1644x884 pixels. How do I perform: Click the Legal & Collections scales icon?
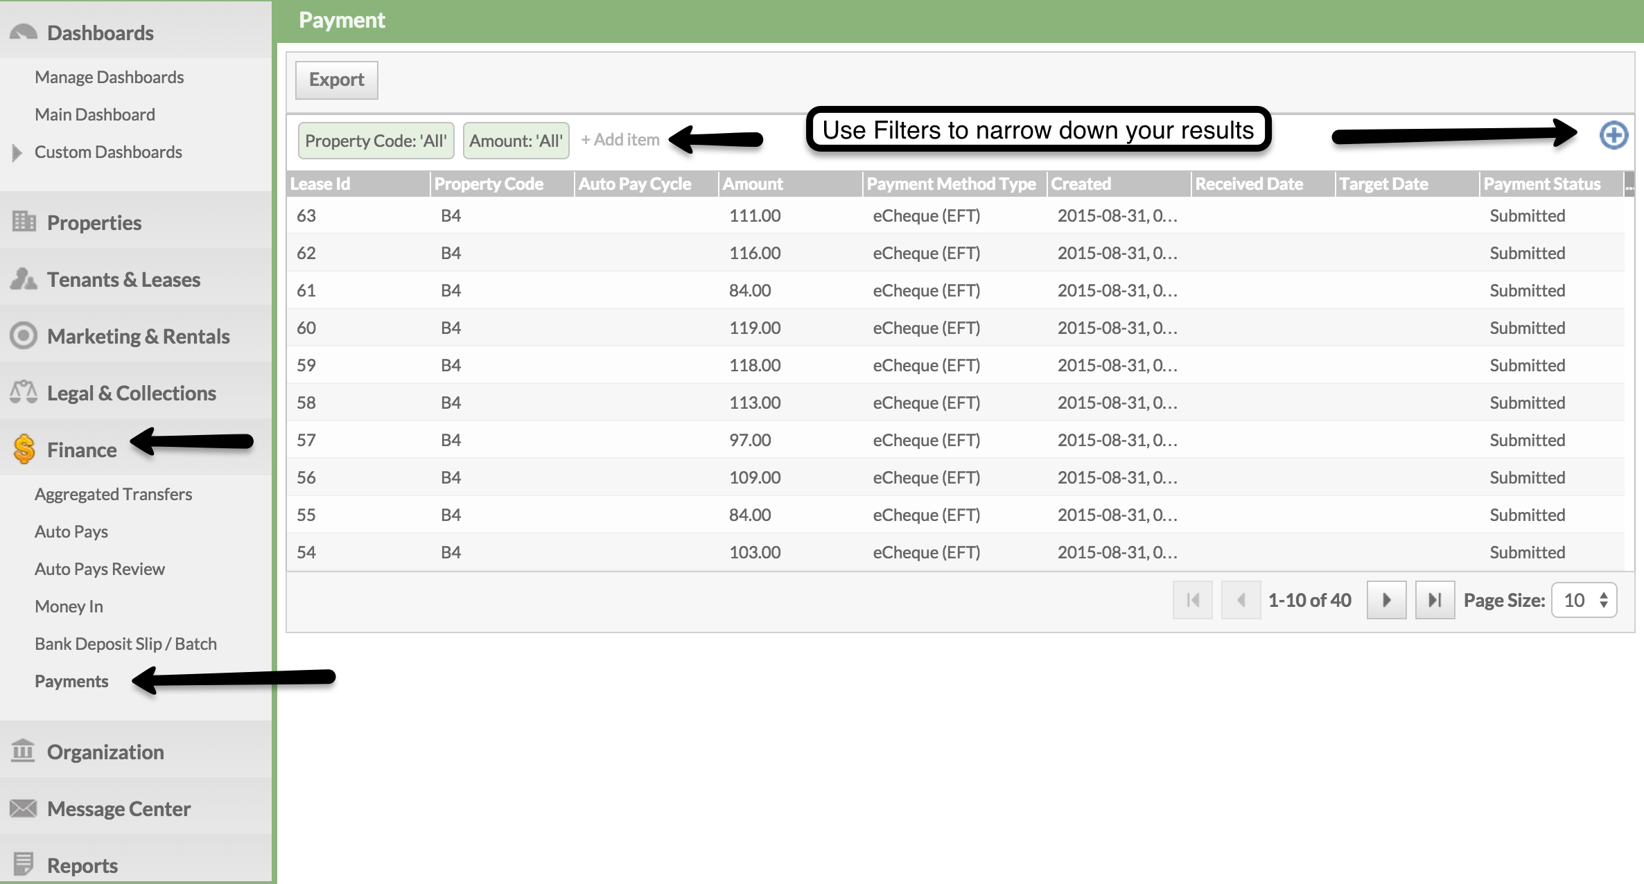pos(23,392)
